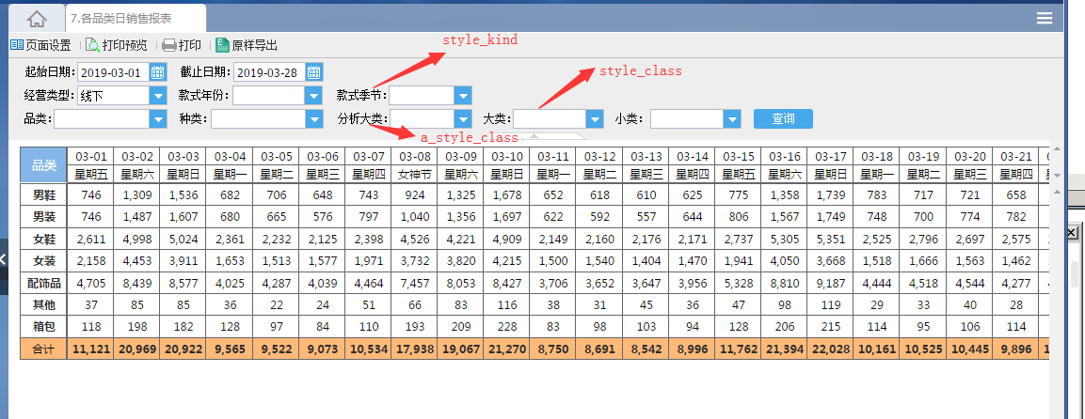Open the home tab icon

coord(37,19)
